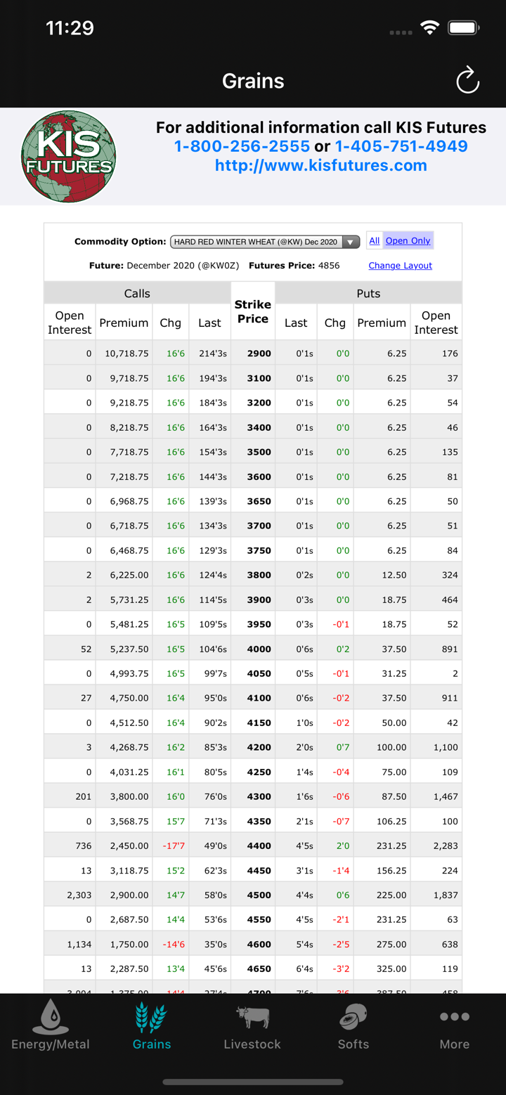This screenshot has height=1095, width=506.
Task: Switch to the Softs icon
Action: point(353,1017)
